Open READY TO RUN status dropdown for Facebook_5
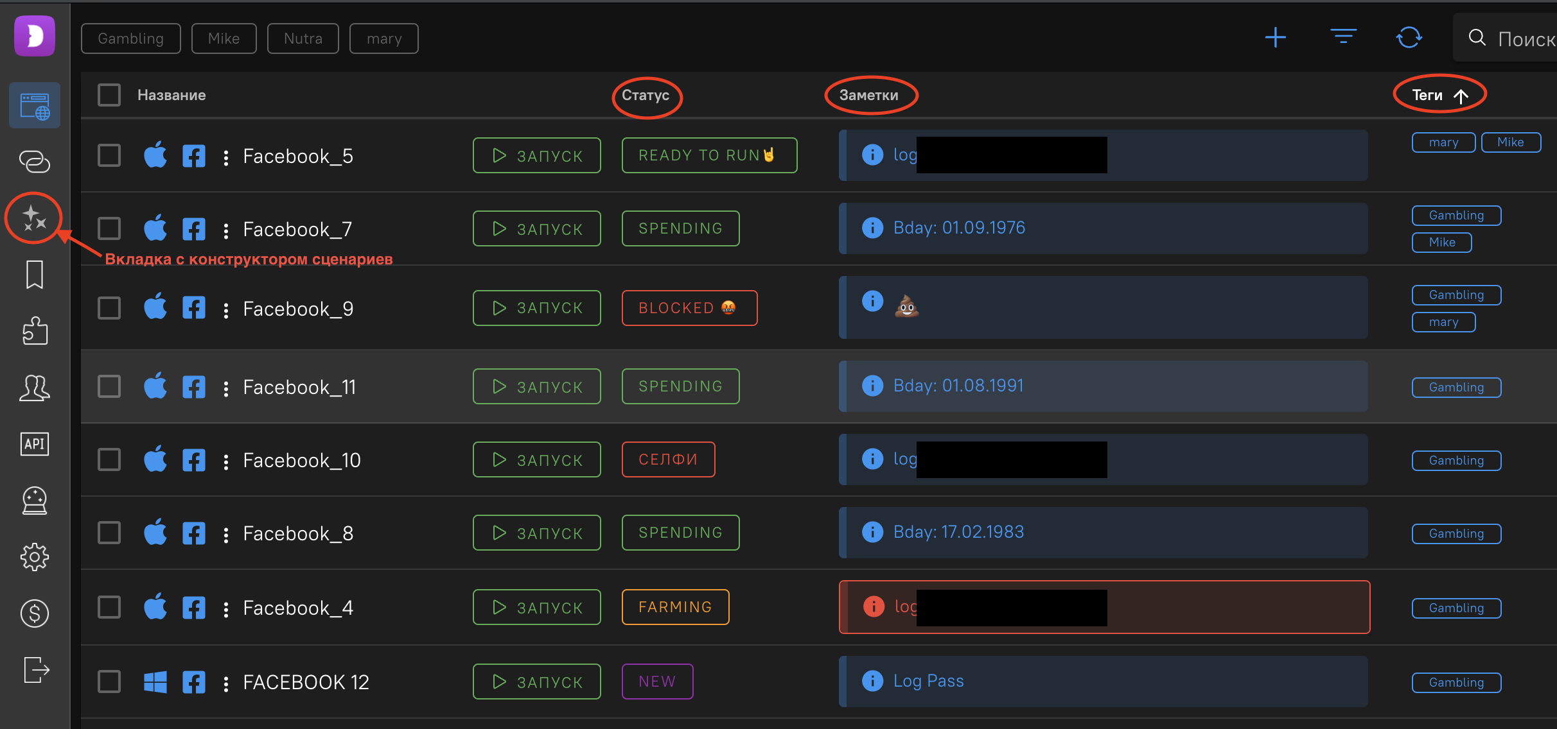Viewport: 1557px width, 729px height. point(709,155)
